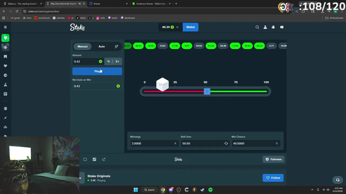Click the Follow button for Stake Originals

coord(273,178)
